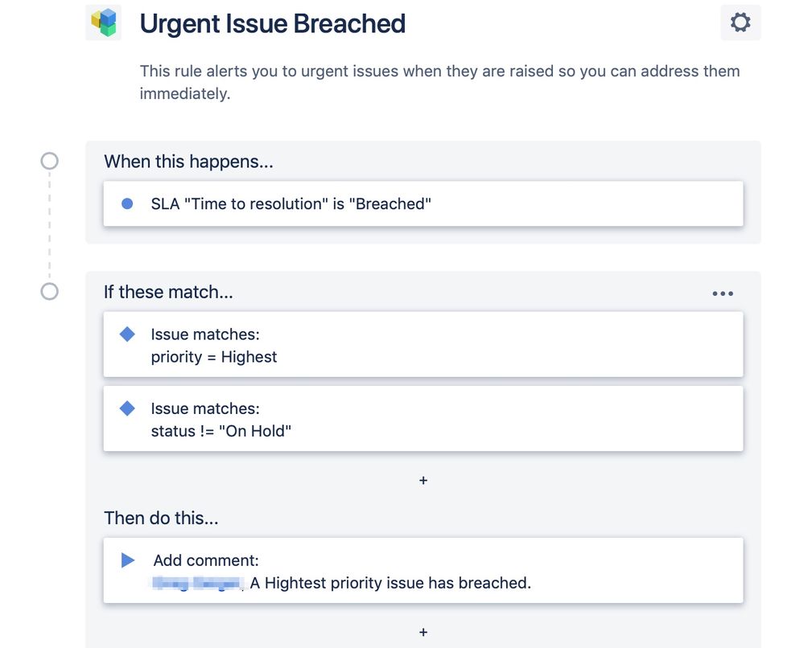Open the Add comment action card
Viewport: 804px width, 648px height.
[x=423, y=570]
